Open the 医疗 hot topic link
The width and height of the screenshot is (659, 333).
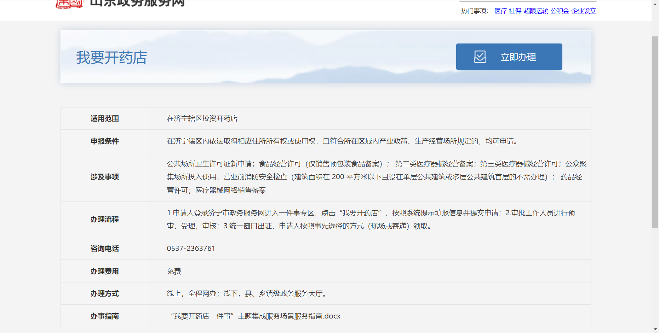coord(500,11)
